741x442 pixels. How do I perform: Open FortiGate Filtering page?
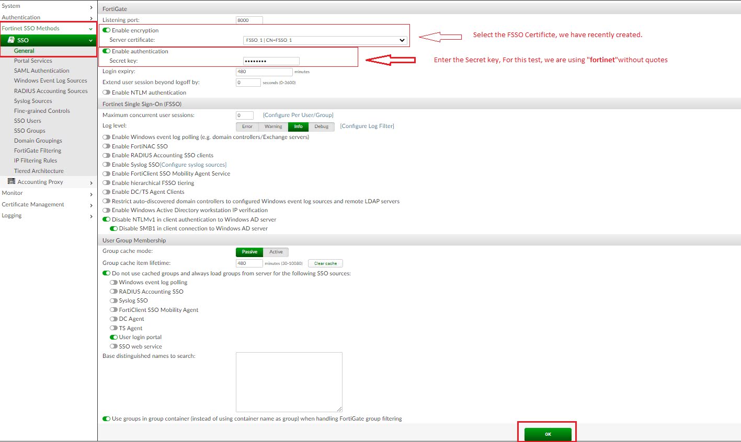(x=38, y=150)
